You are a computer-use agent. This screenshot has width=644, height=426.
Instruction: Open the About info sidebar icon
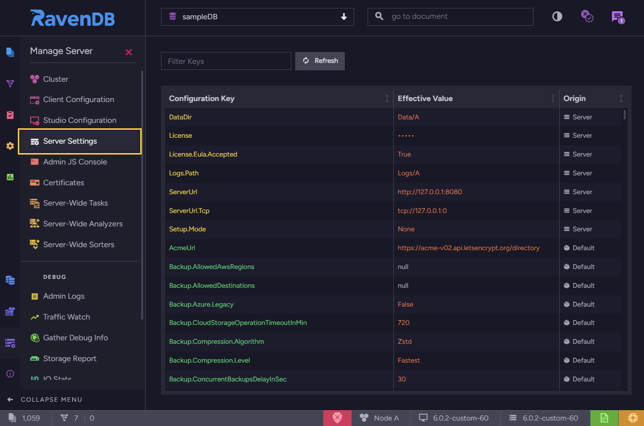tap(10, 374)
